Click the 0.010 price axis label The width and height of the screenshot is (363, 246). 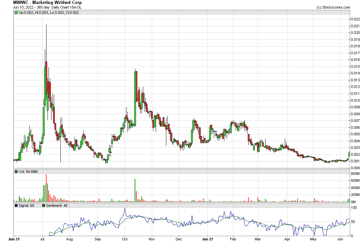(355, 100)
